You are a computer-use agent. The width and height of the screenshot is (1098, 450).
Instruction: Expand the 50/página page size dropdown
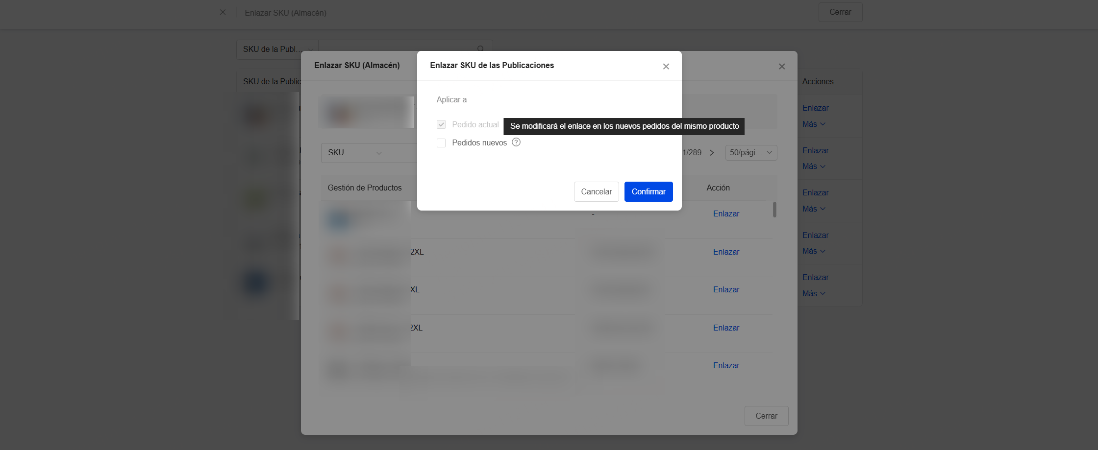point(751,153)
